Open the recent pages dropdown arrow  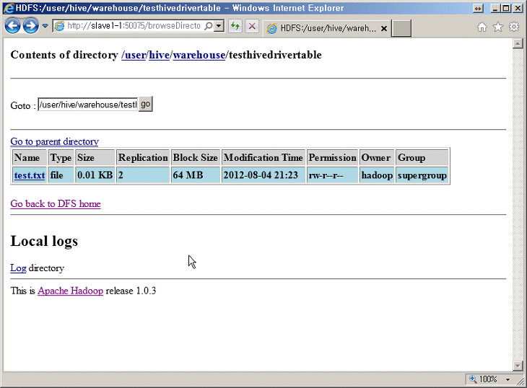point(45,27)
